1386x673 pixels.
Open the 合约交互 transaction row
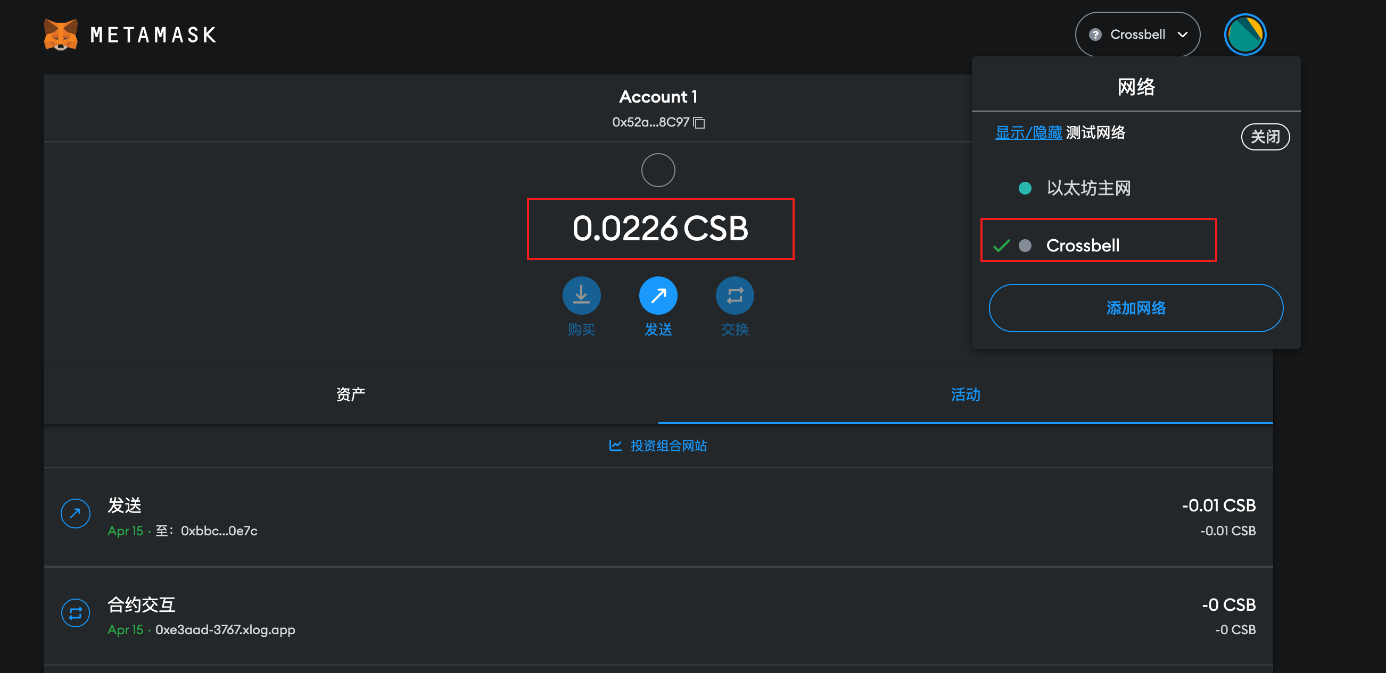coord(658,616)
